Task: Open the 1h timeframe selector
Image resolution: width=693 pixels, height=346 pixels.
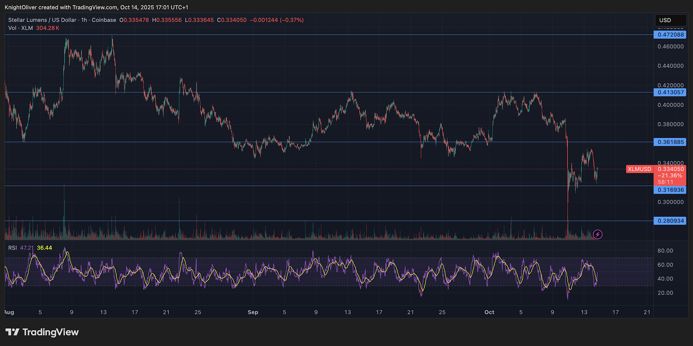Action: [x=85, y=20]
